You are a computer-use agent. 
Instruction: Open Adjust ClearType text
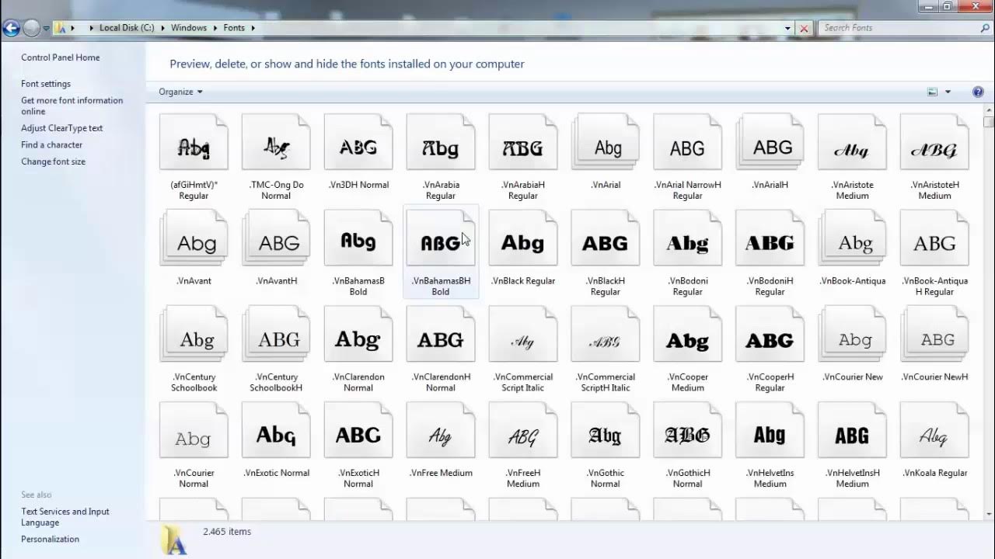[61, 128]
